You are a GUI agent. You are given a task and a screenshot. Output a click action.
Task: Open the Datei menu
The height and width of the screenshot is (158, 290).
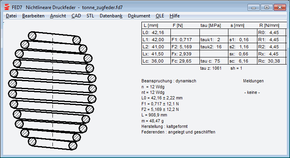tap(11, 16)
